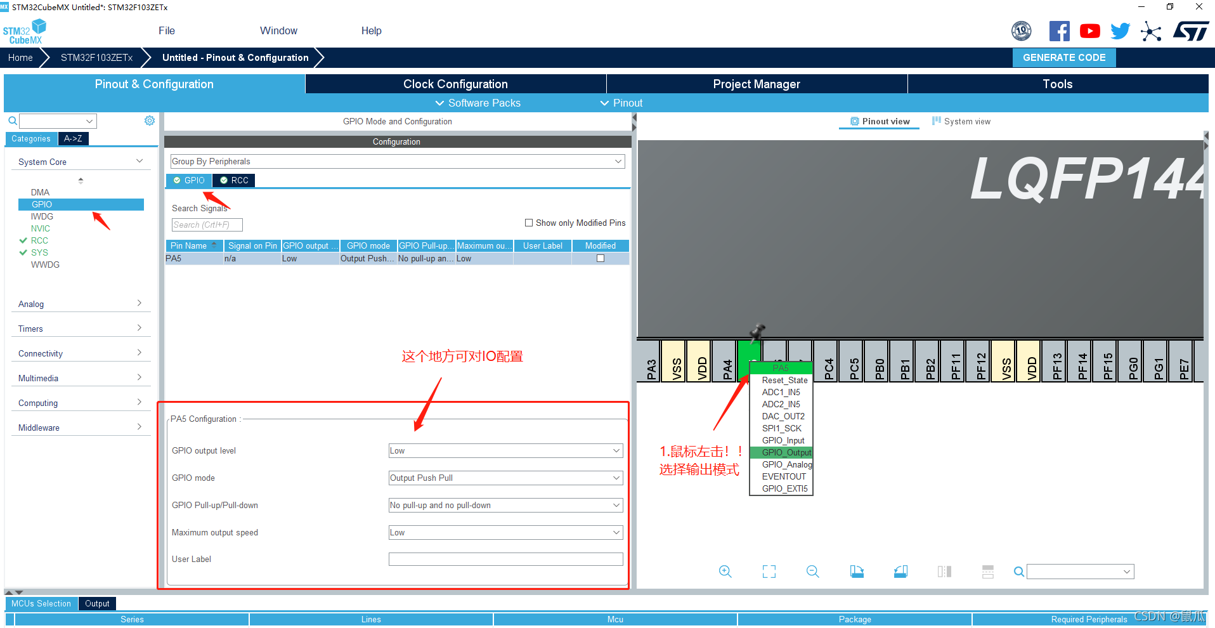Click the Search Signals input box
The image size is (1215, 628).
[x=207, y=225]
